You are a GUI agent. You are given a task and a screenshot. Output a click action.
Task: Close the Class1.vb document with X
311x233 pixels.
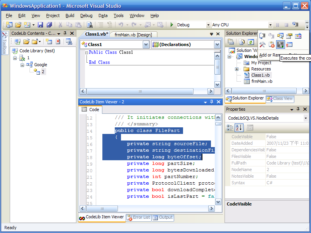218,34
